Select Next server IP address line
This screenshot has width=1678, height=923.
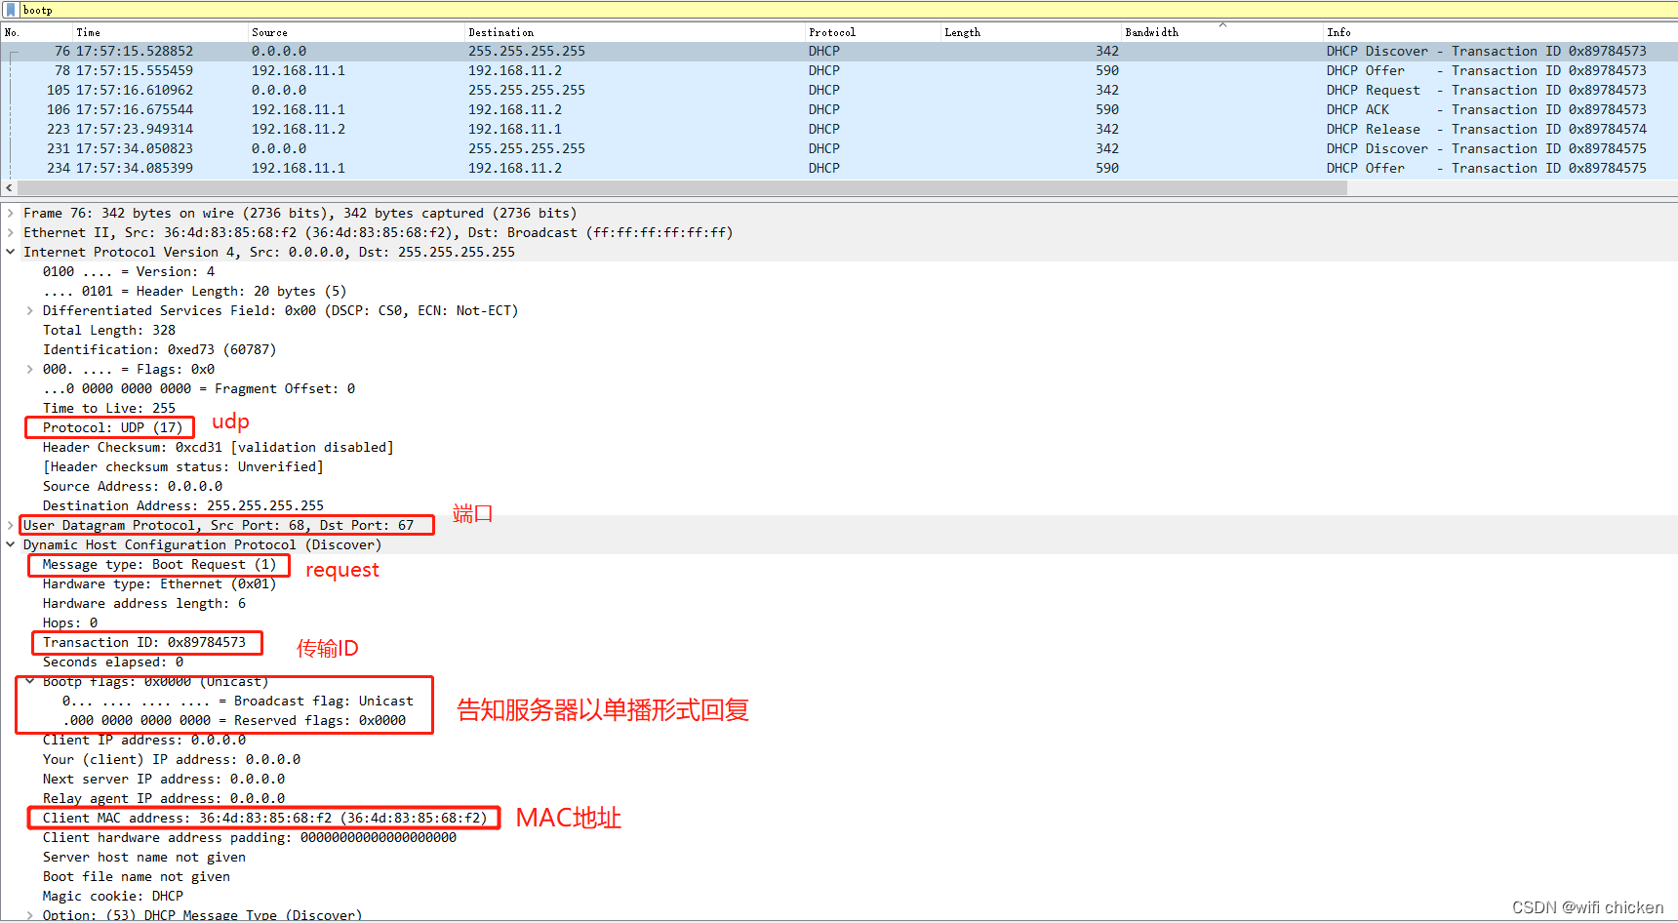tap(164, 779)
